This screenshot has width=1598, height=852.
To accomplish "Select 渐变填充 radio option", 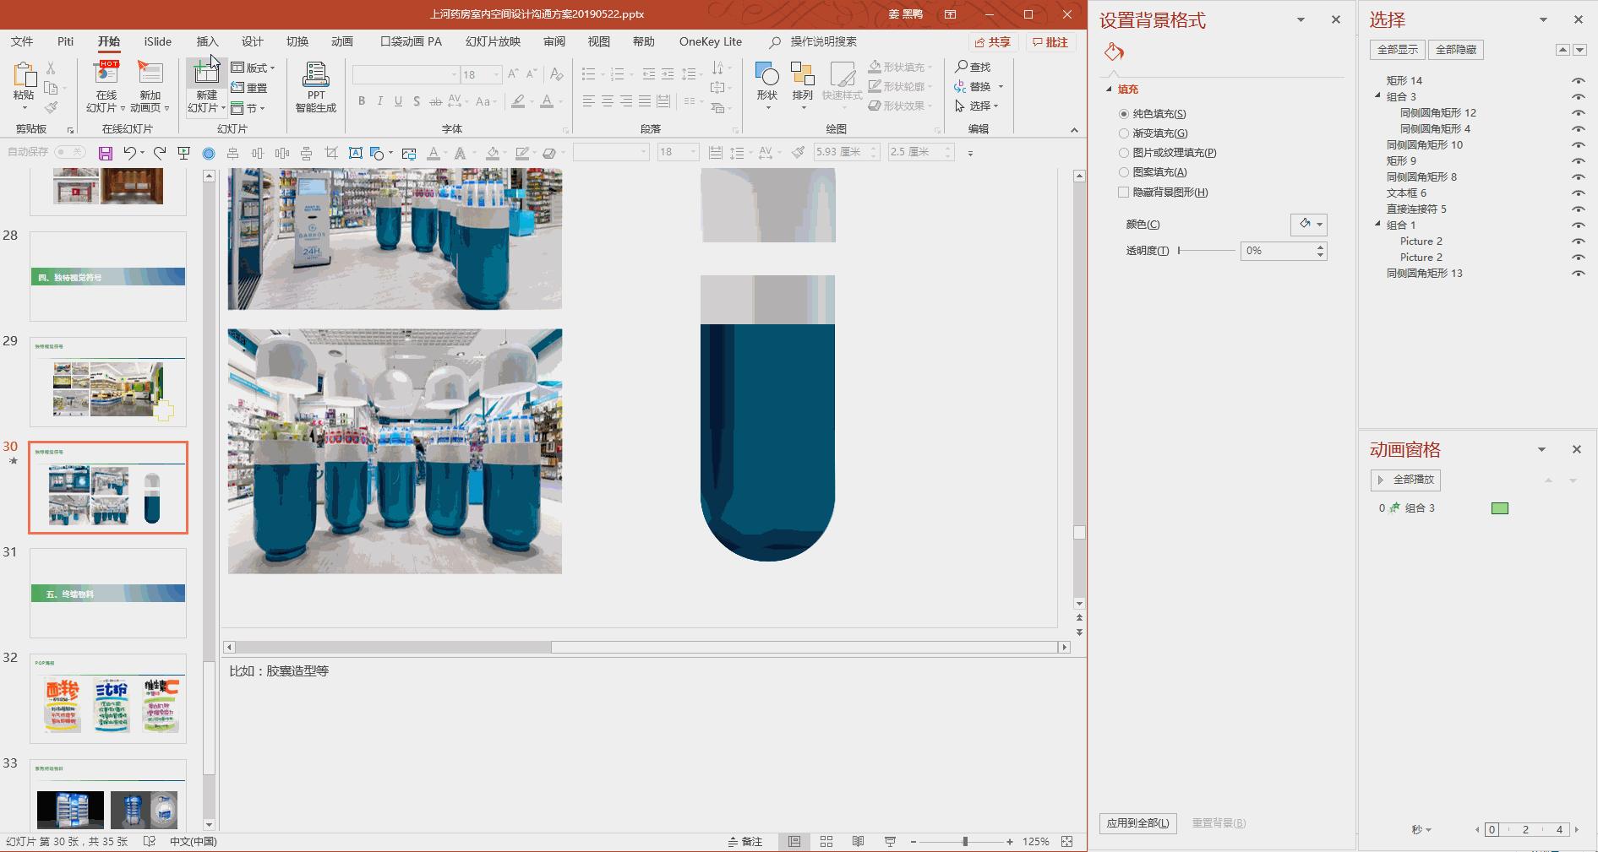I will pyautogui.click(x=1124, y=133).
